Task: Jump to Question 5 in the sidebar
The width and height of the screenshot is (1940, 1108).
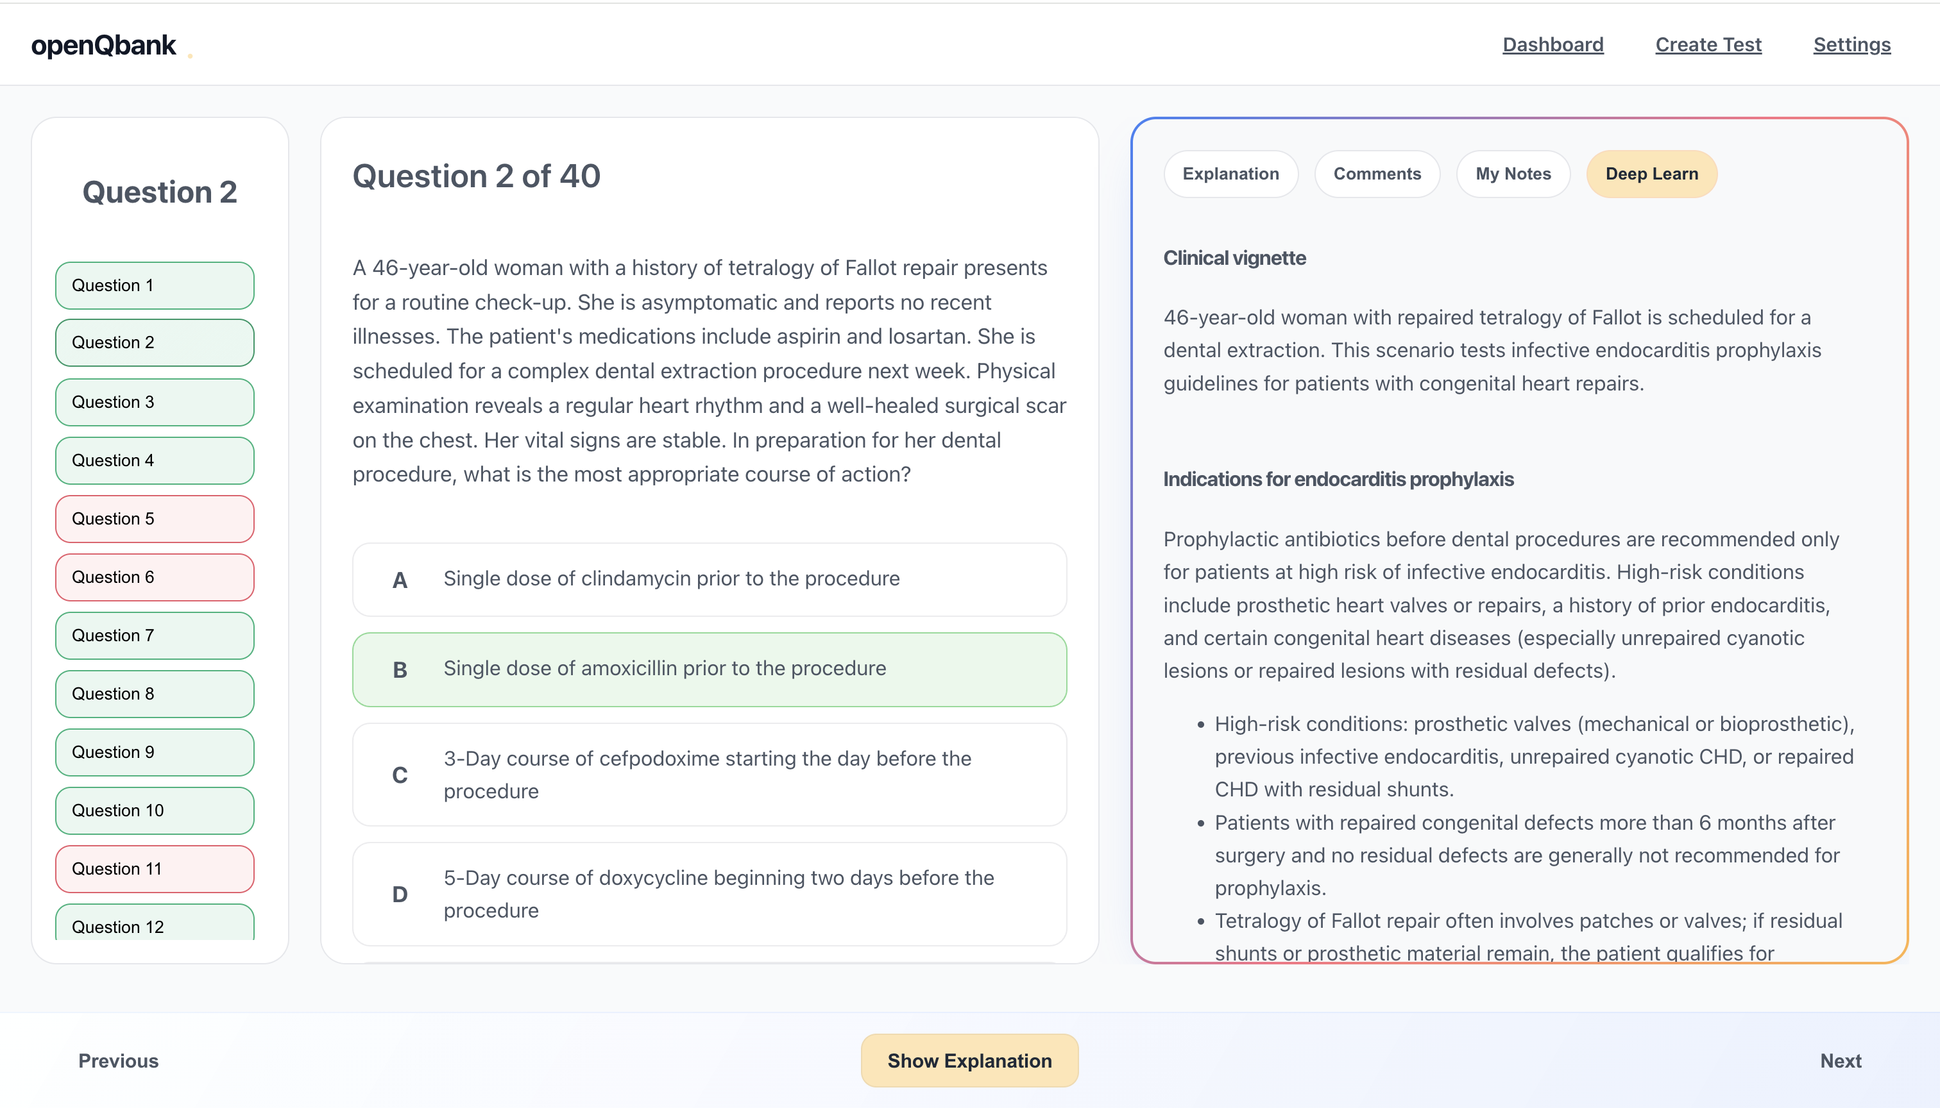Action: (x=154, y=518)
